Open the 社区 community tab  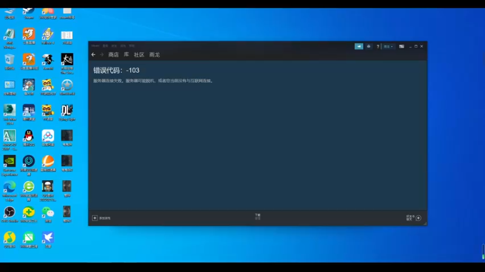(x=139, y=54)
